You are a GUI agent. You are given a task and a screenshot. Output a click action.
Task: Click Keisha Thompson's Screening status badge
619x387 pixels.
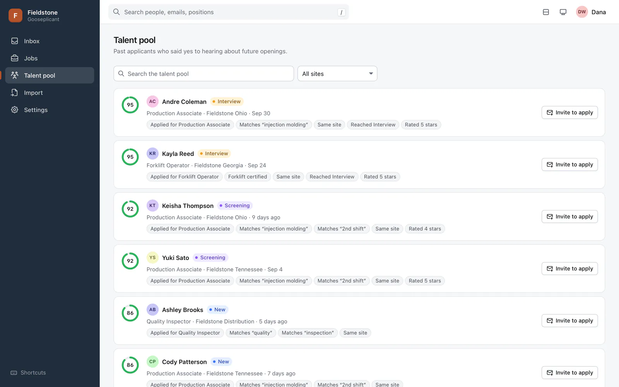click(235, 205)
